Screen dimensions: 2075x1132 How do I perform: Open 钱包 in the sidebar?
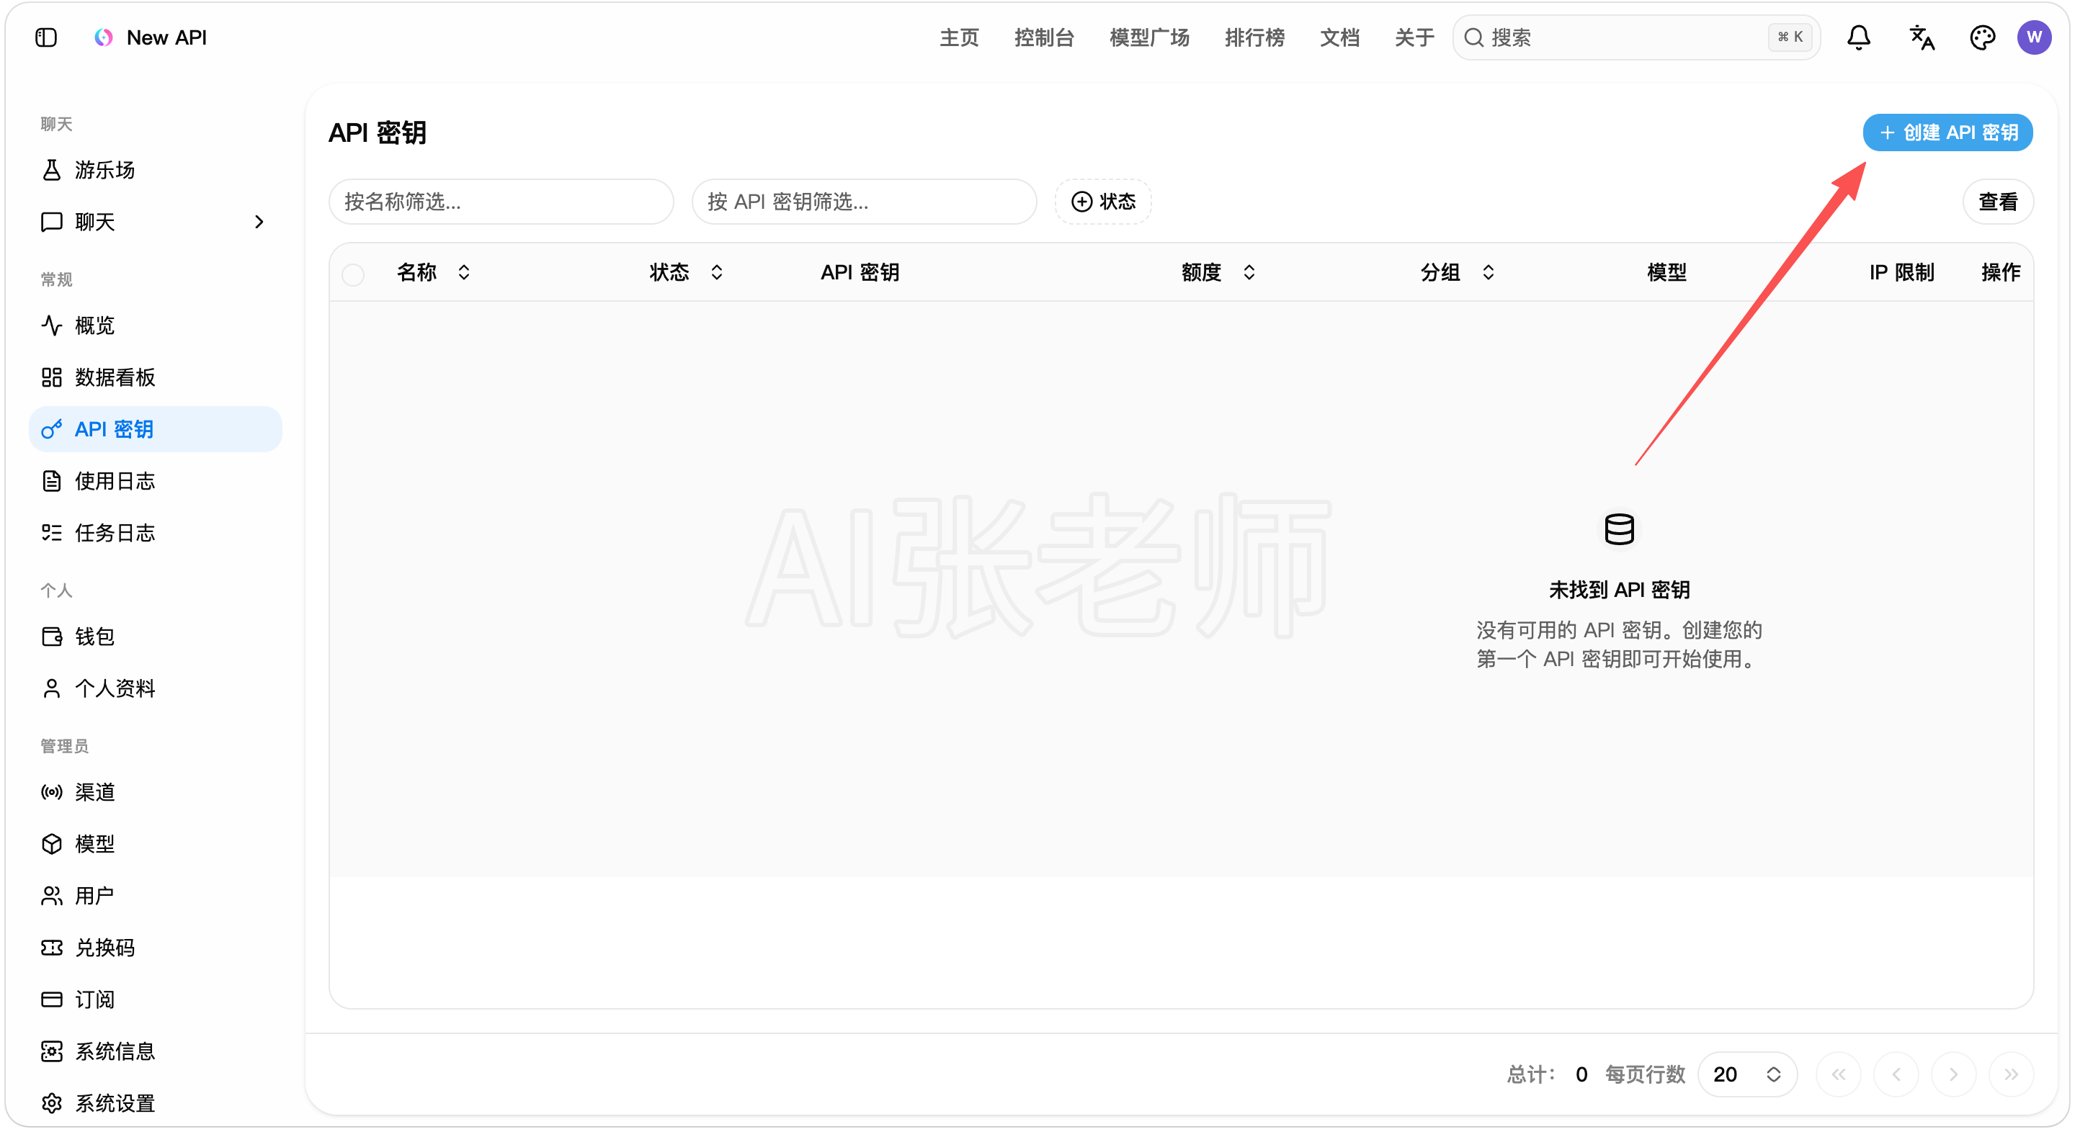coord(156,636)
